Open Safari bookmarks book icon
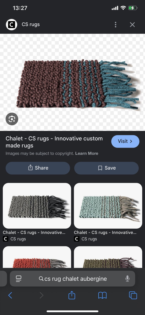145x315 pixels. 103,295
